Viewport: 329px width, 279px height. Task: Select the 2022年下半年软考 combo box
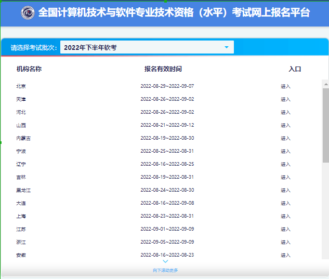(147, 47)
